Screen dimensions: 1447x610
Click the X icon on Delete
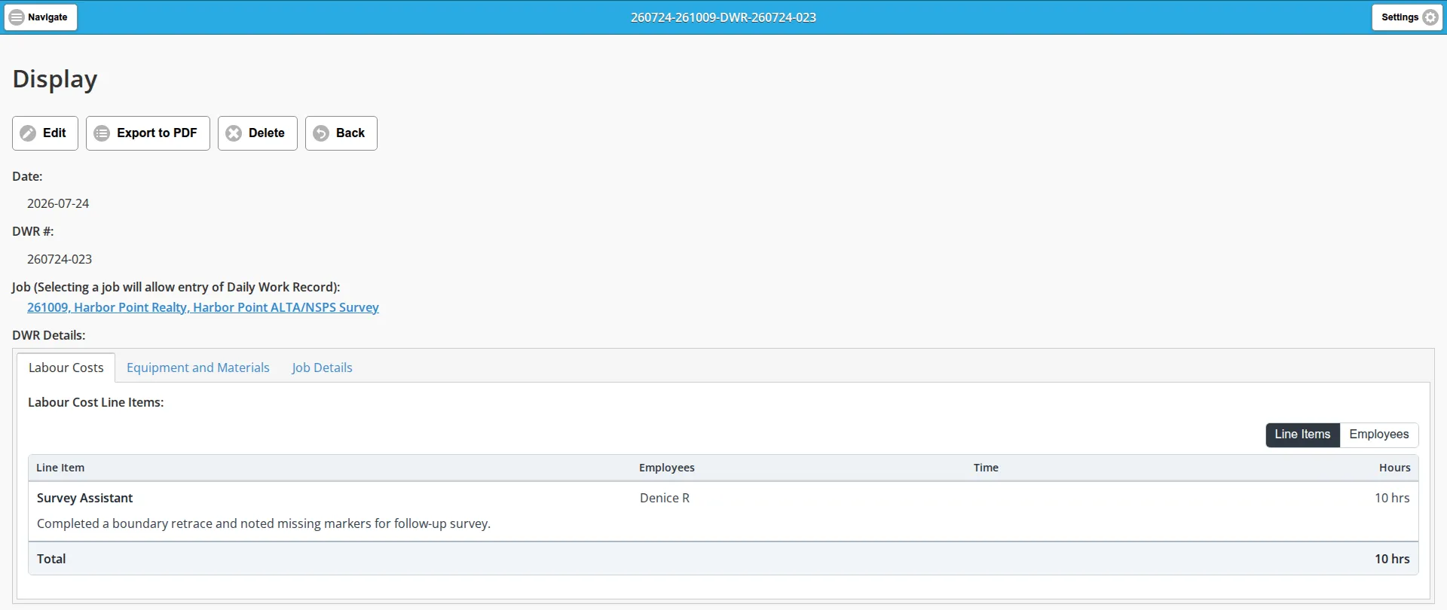click(x=234, y=133)
